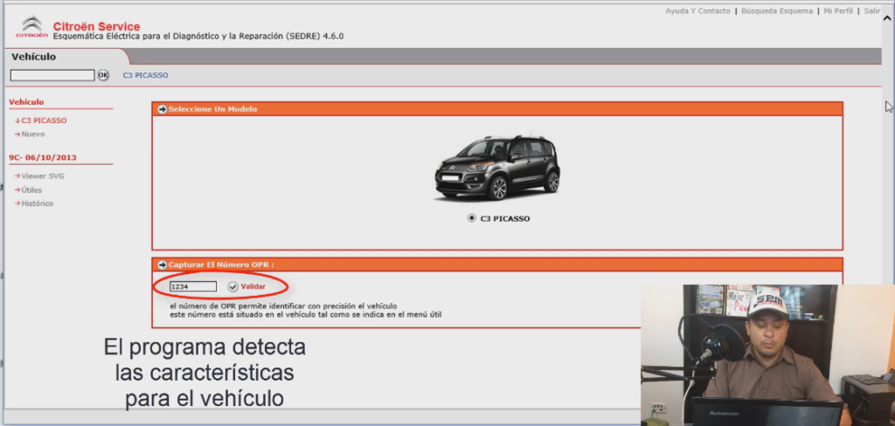Click the Vehículo sidebar heading
895x426 pixels.
click(x=26, y=102)
